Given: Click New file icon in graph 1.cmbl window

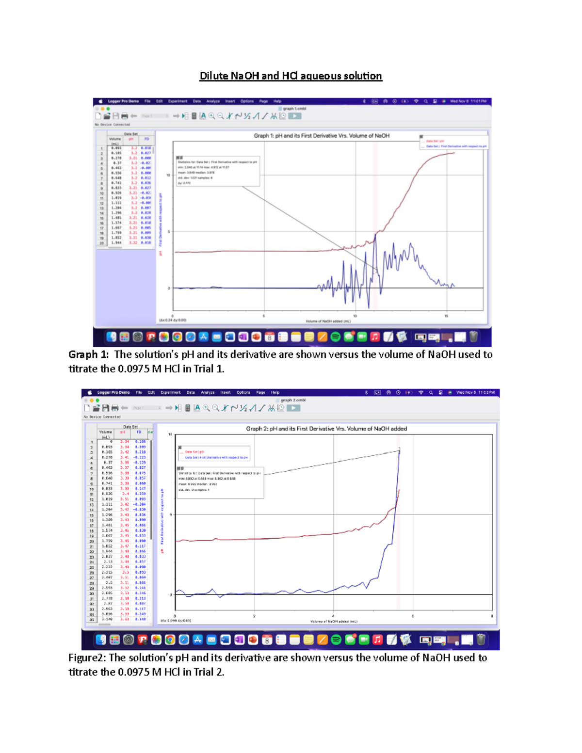Looking at the screenshot, I should point(98,116).
